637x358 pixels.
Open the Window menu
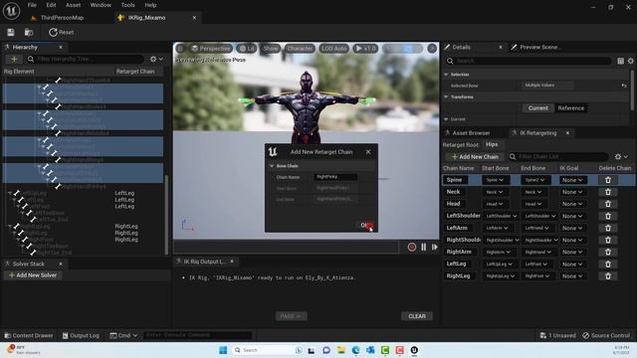click(101, 5)
